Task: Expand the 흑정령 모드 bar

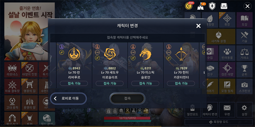Action: click(219, 122)
